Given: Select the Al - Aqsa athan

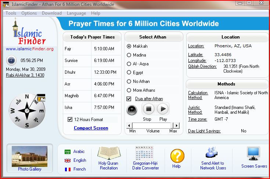Looking at the screenshot, I should (129, 64).
